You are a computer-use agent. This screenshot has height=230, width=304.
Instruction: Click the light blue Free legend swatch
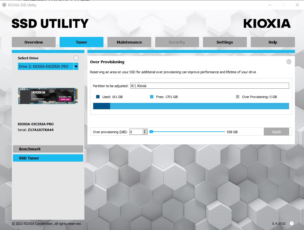152,97
